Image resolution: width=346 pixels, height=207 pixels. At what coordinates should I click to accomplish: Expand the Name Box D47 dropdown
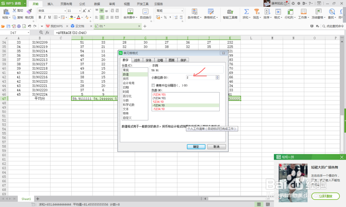[28, 33]
